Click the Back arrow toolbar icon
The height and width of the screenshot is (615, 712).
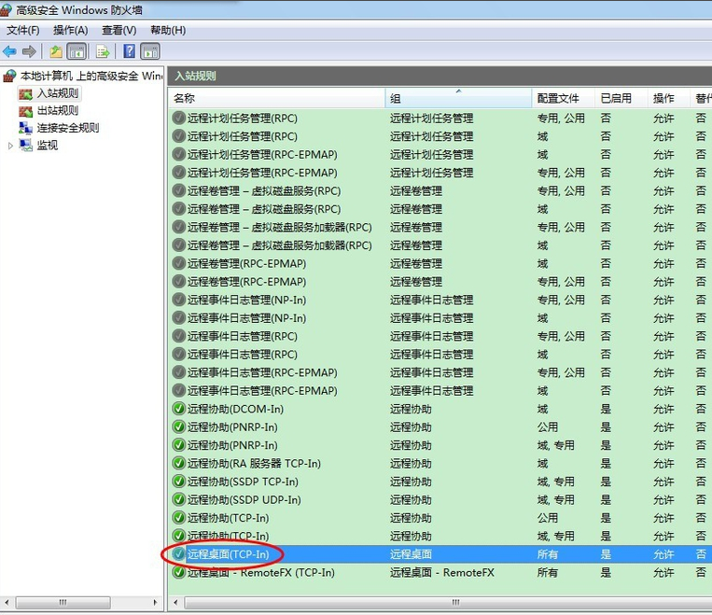tap(9, 51)
